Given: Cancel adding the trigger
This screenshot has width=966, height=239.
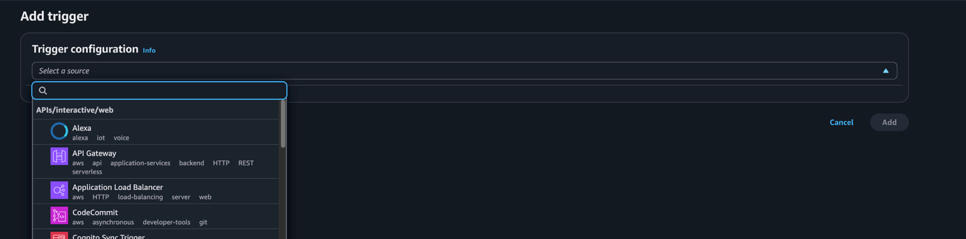Looking at the screenshot, I should point(841,122).
